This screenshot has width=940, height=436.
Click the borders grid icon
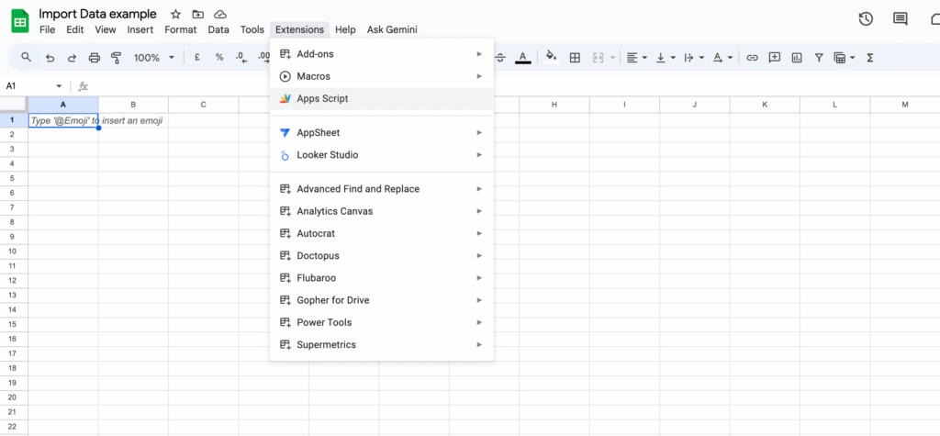pyautogui.click(x=575, y=58)
